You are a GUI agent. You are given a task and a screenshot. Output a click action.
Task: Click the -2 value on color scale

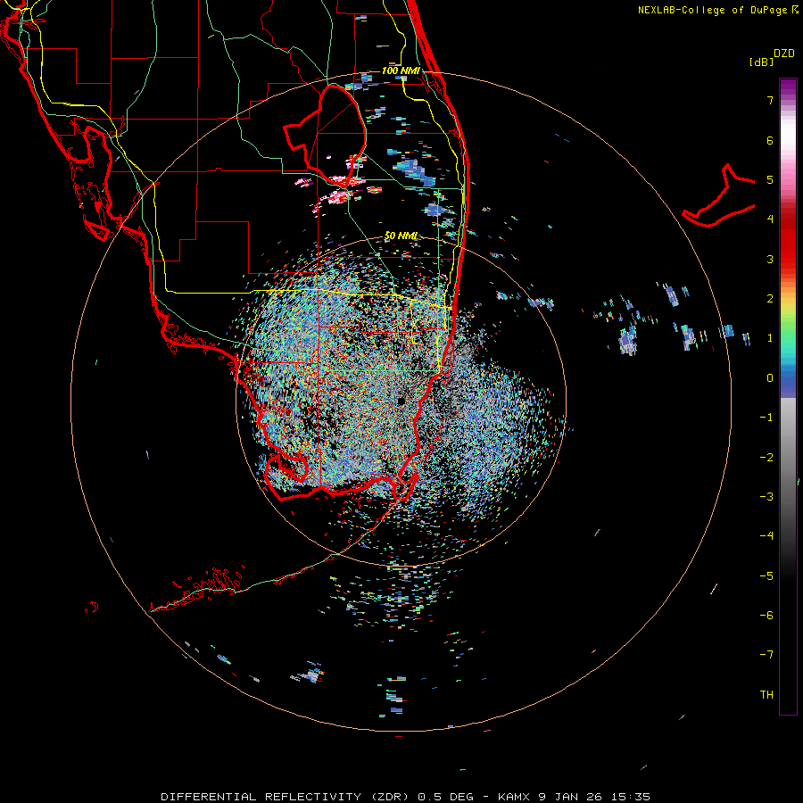(x=766, y=458)
